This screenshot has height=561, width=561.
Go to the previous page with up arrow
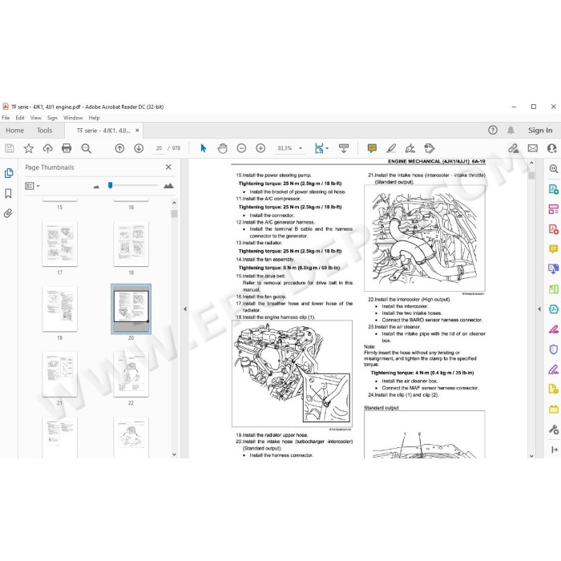point(119,148)
